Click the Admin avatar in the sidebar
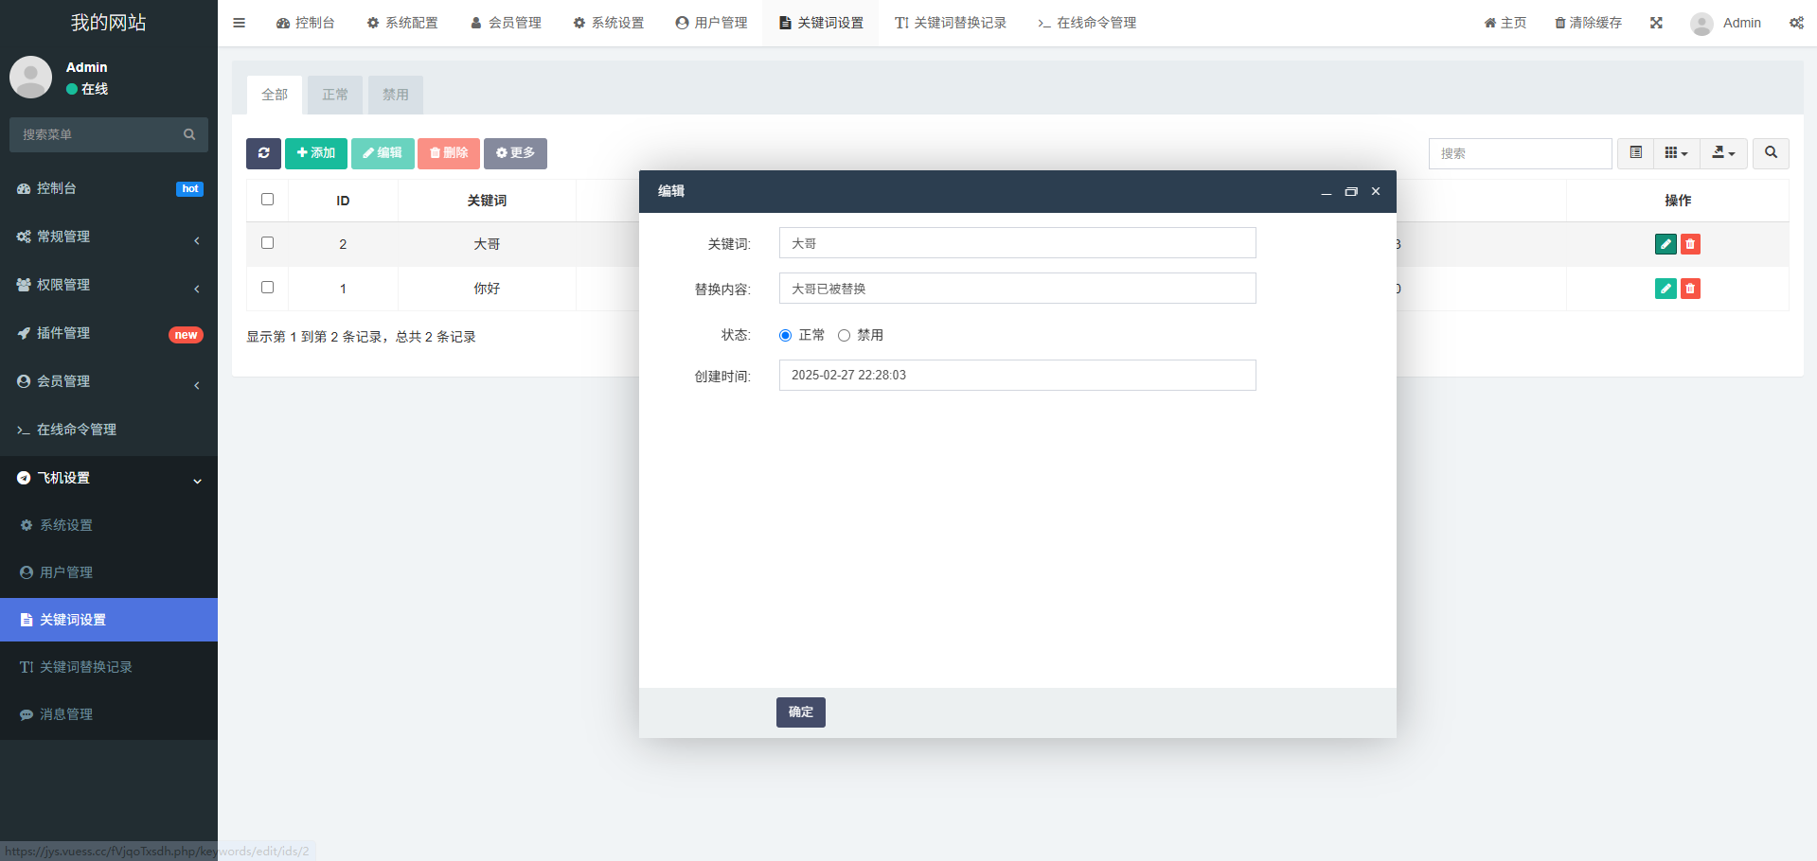 pos(30,77)
